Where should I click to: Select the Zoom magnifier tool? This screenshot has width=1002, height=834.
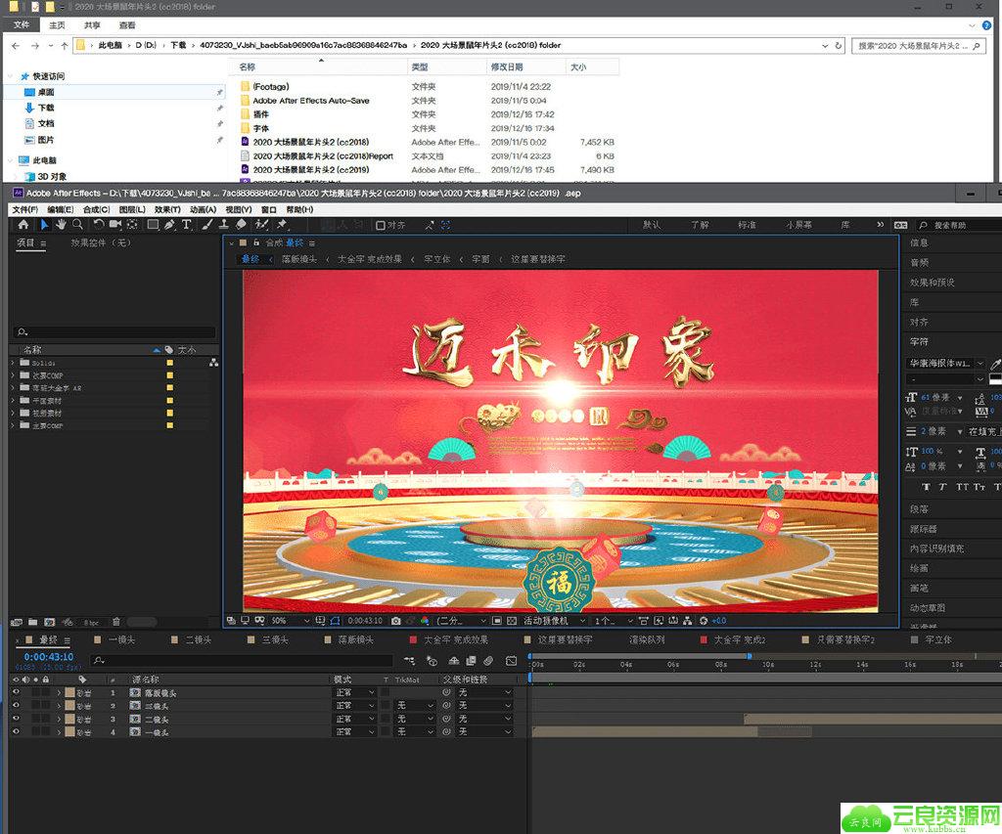click(77, 224)
